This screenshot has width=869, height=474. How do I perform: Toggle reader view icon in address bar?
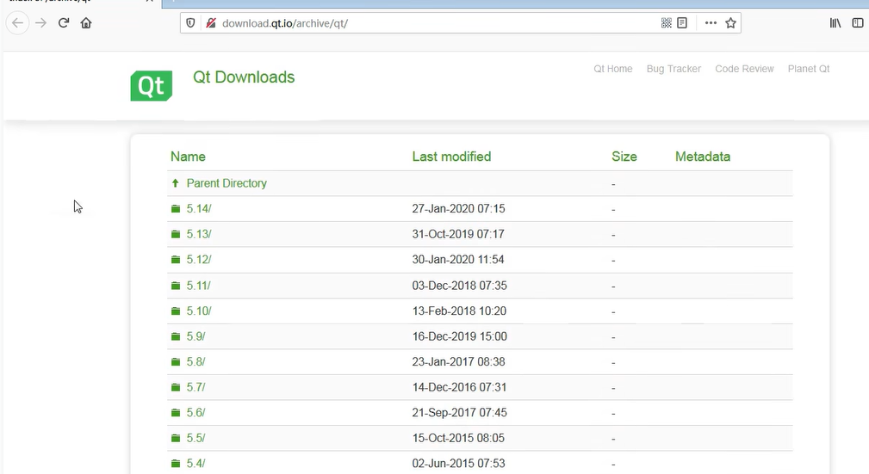682,22
